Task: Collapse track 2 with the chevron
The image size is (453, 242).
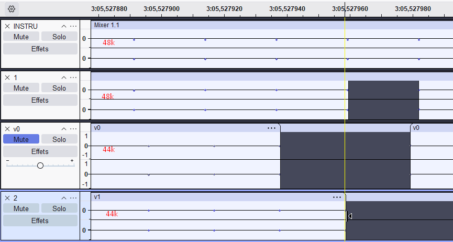Action: tap(64, 198)
